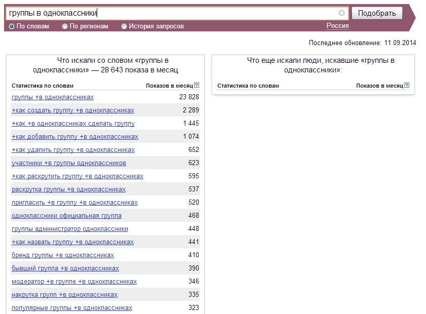Viewport: 426px width, 314px height.
Task: Open link 'популярные группы +в одноклассниках'
Action: (x=72, y=308)
